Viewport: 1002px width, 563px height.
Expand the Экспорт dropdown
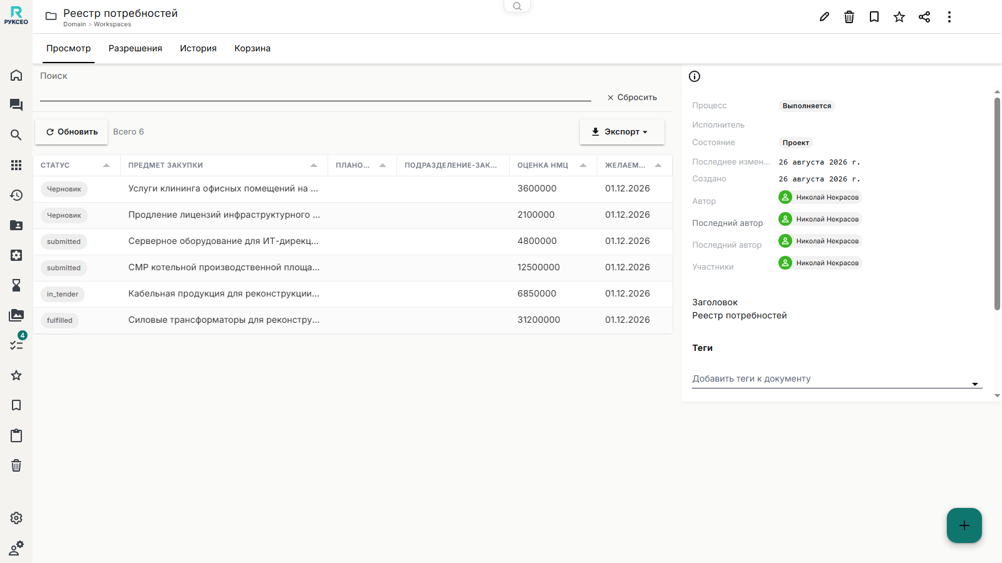click(622, 132)
